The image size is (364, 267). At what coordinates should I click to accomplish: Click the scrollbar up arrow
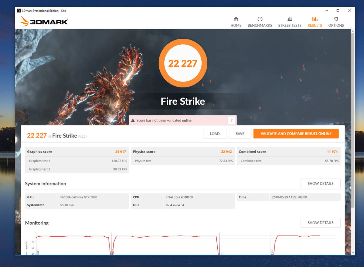pyautogui.click(x=353, y=31)
